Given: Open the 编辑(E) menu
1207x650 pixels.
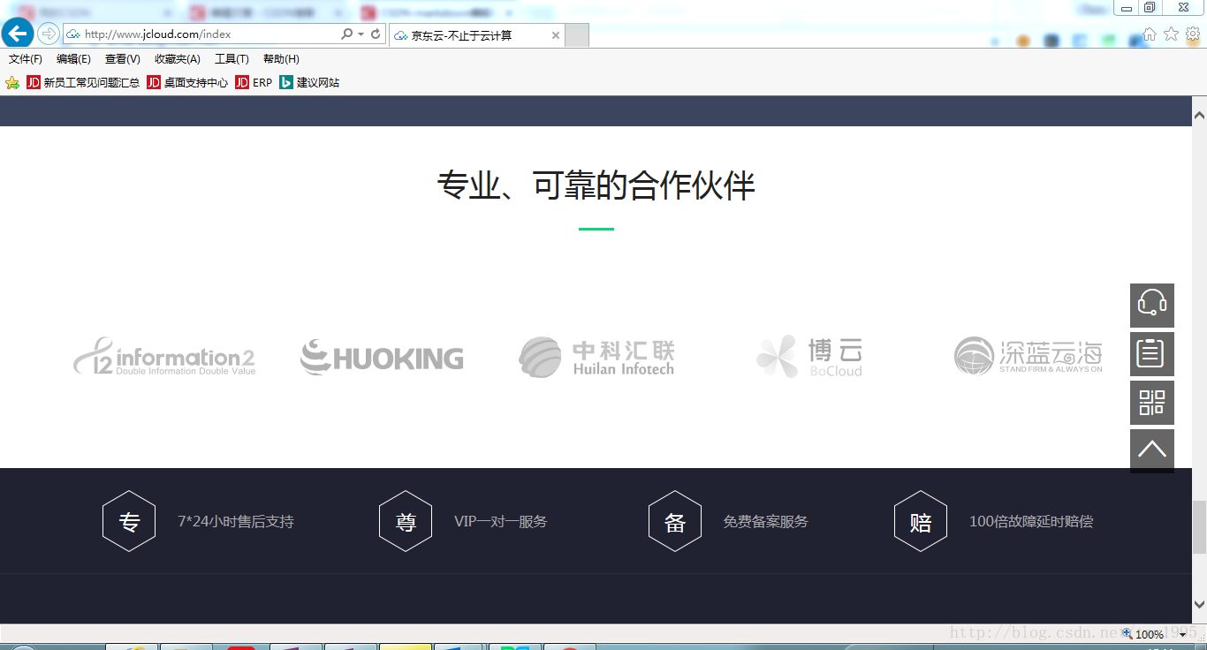Looking at the screenshot, I should pyautogui.click(x=73, y=59).
